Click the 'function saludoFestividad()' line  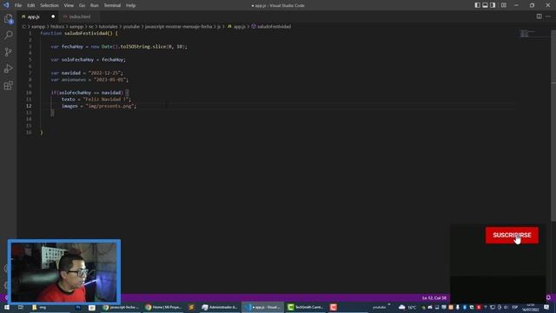pos(79,33)
